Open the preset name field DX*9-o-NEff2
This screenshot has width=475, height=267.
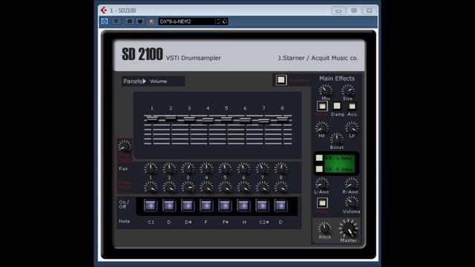pos(187,22)
